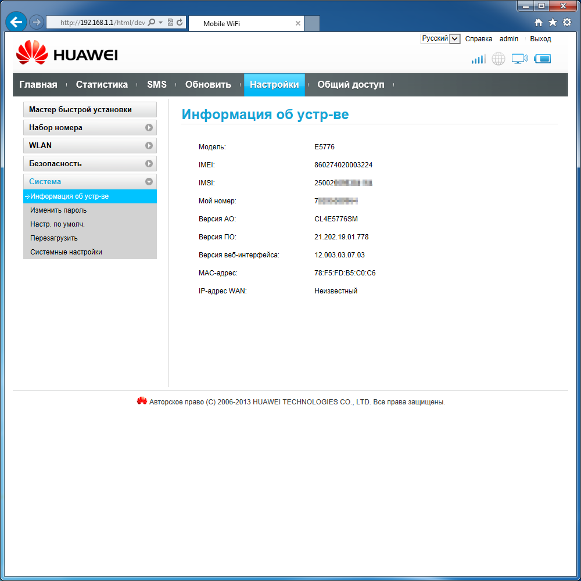Image resolution: width=581 pixels, height=581 pixels.
Task: Open the Статистика tab
Action: [102, 84]
